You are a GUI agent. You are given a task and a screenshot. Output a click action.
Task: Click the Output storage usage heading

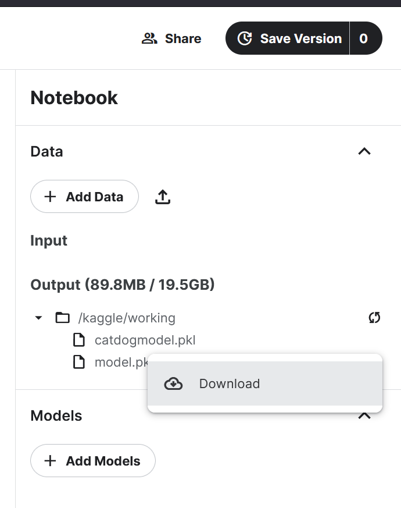(123, 285)
